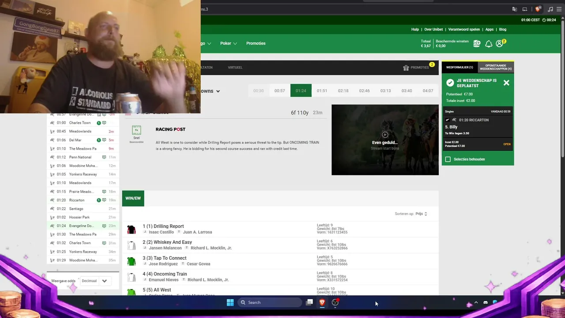
Task: Select the Promoties nav item
Action: point(256,43)
